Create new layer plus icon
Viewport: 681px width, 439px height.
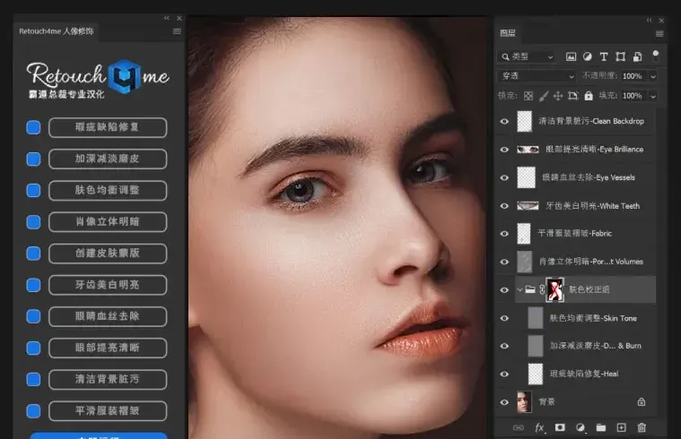(622, 427)
